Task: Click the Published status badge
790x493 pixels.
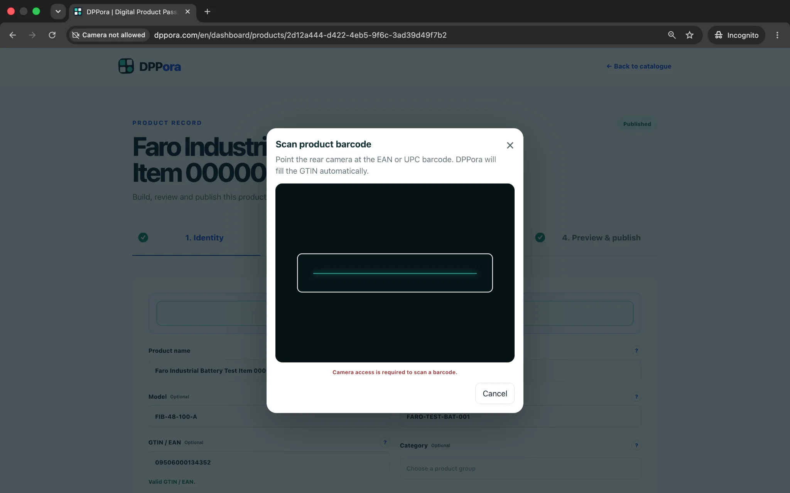Action: (637, 124)
